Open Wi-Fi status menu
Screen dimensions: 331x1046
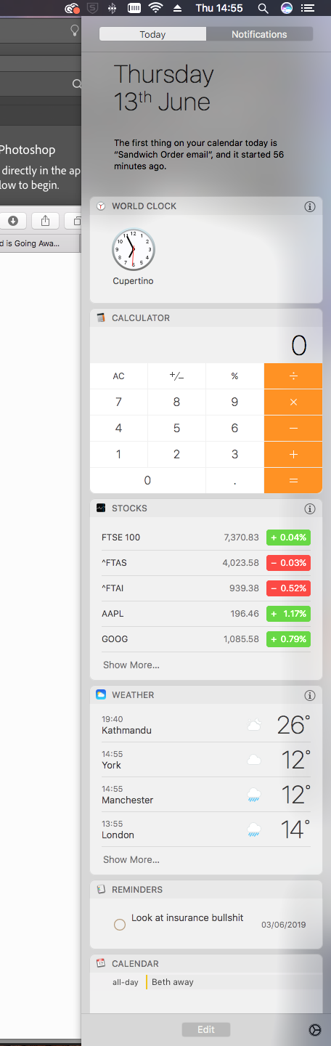click(x=155, y=8)
